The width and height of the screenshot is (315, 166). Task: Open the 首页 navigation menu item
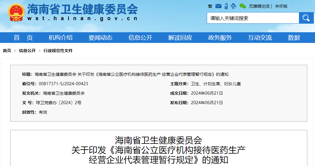tap(23, 38)
